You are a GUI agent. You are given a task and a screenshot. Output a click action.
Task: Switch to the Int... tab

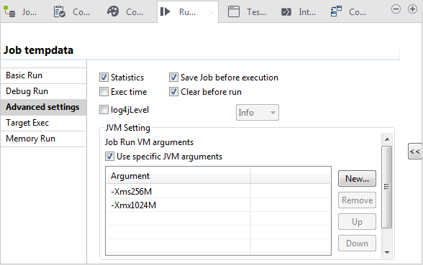pos(298,11)
